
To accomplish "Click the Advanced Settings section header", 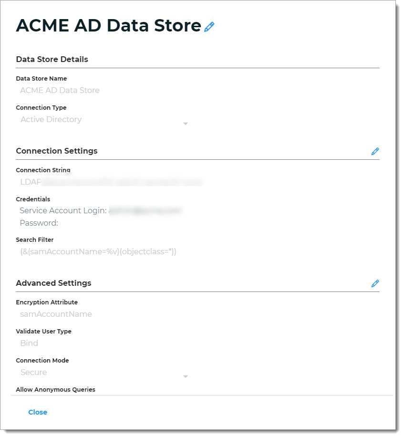I will click(54, 283).
